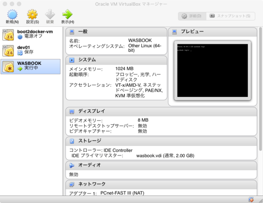
Task: Open the ストレージ section header link
Action: pyautogui.click(x=90, y=141)
